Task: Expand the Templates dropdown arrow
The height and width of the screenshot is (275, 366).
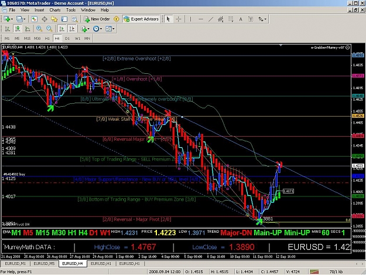Action: (x=114, y=29)
